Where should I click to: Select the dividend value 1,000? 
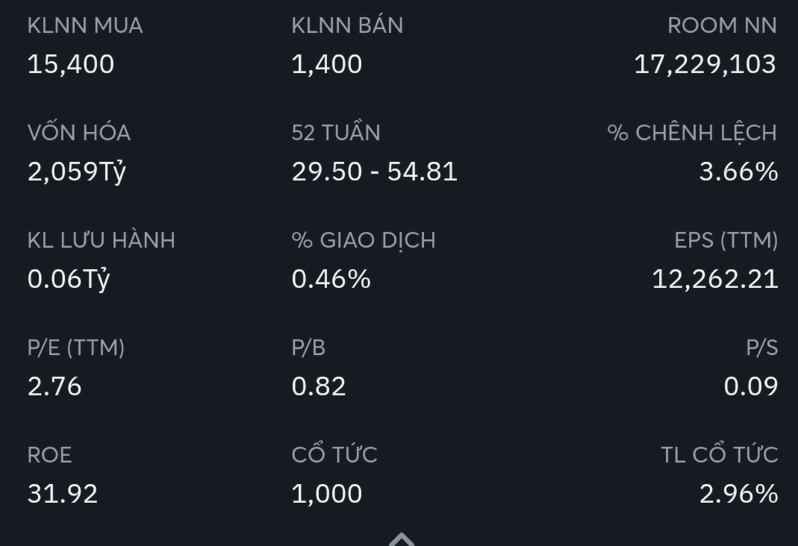(x=327, y=494)
